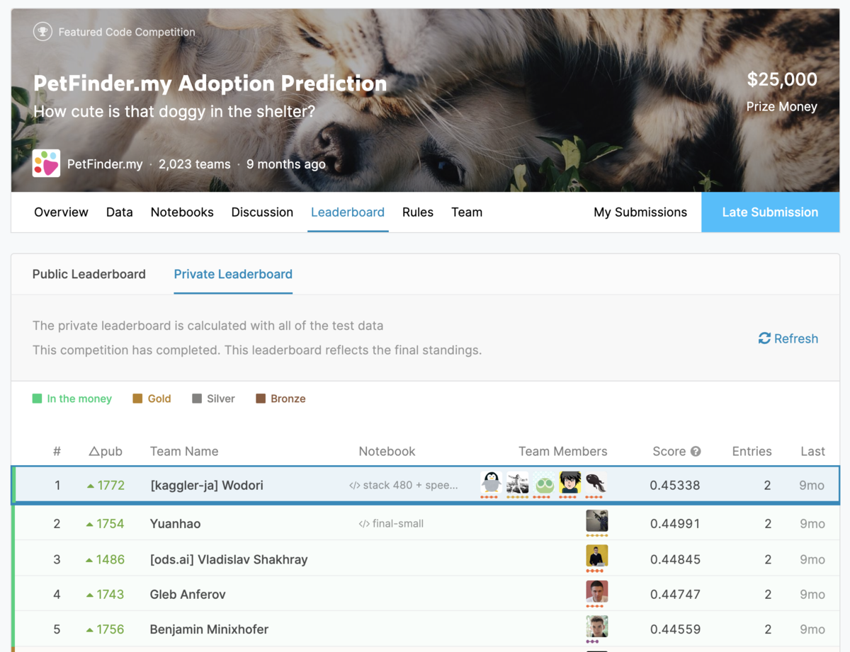Open second Wodori team member avatar

click(517, 483)
